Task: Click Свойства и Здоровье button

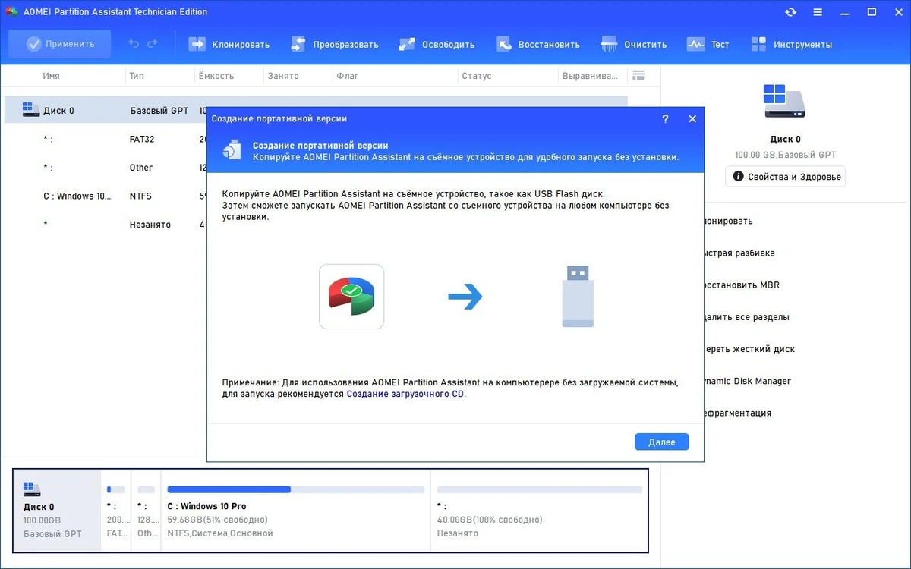Action: pos(785,177)
